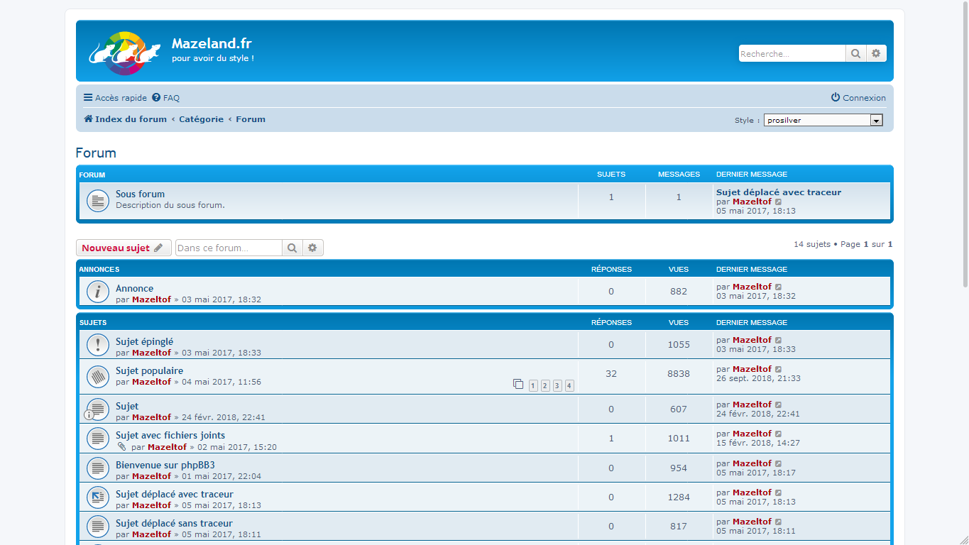969x545 pixels.
Task: Click the Sujet épinglé sticky icon
Action: 98,345
